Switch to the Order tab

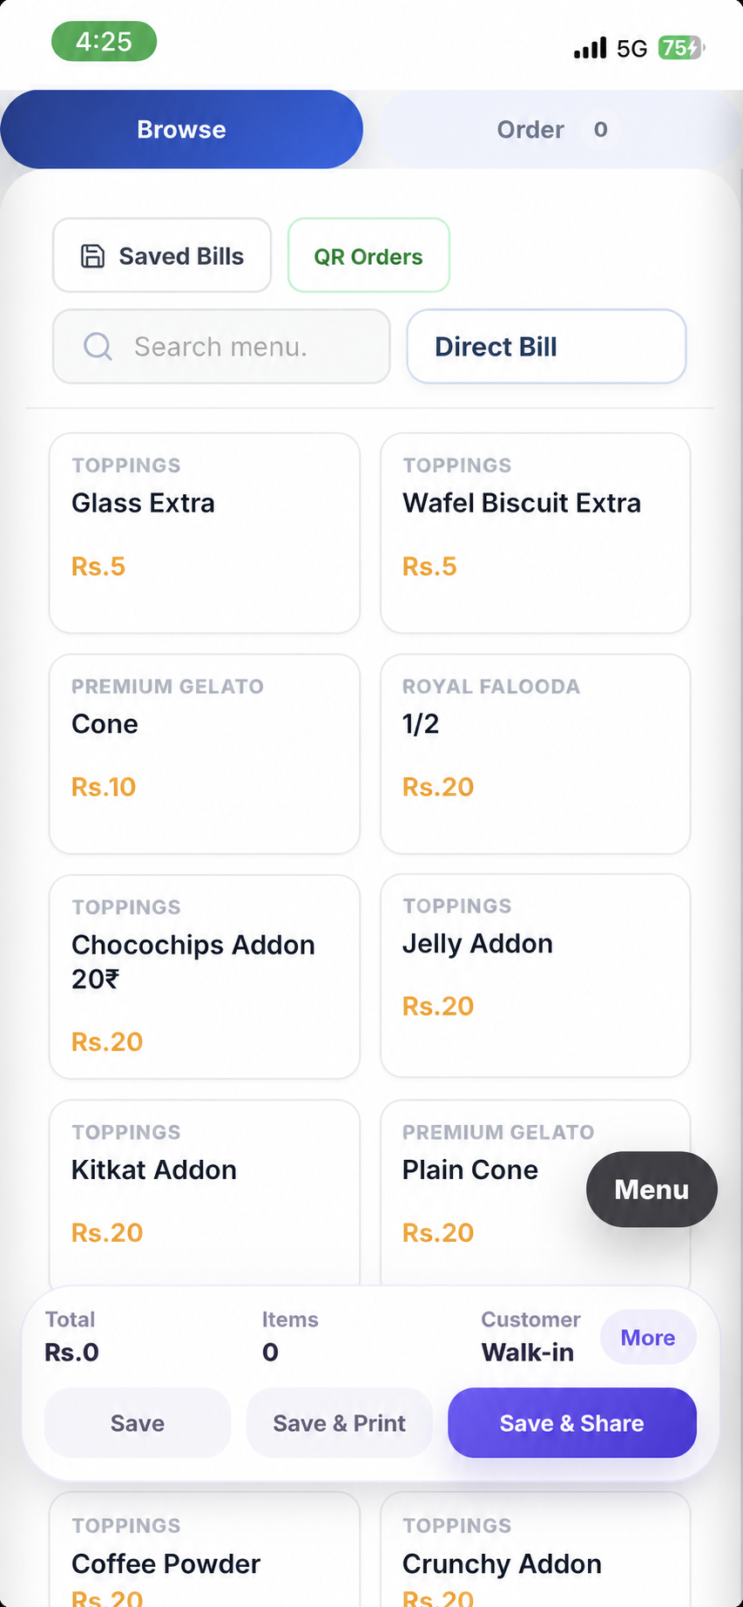552,129
